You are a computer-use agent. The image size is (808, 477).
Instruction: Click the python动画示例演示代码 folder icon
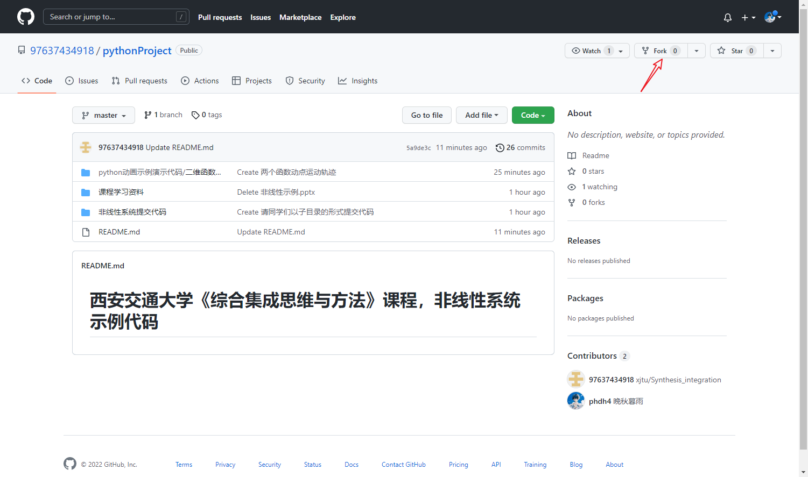click(86, 172)
